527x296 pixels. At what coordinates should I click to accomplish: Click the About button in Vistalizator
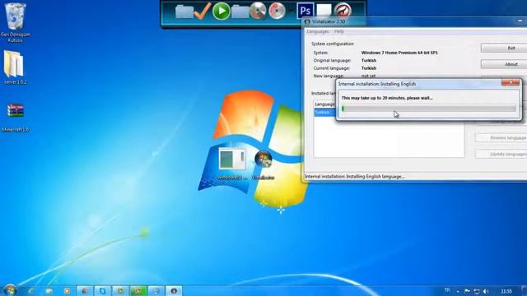(x=504, y=64)
